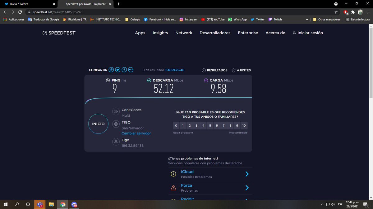
Task: Open Chrome three-dot menu
Action: click(x=367, y=12)
